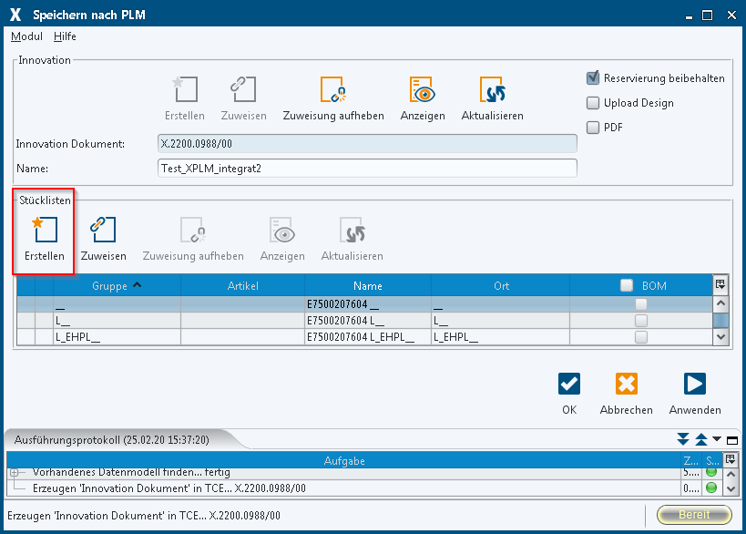Click Zuweisung aufheben in Innovation section

(x=333, y=89)
